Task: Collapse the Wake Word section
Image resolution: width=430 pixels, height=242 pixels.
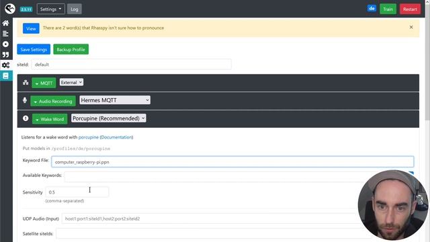Action: coord(50,119)
